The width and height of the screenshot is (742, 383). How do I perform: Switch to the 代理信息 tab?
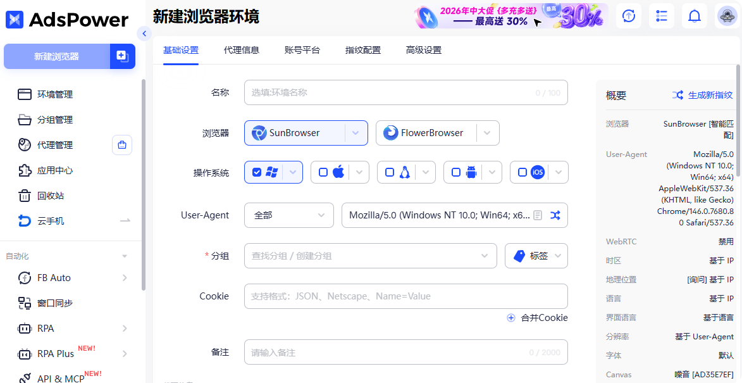pos(242,50)
